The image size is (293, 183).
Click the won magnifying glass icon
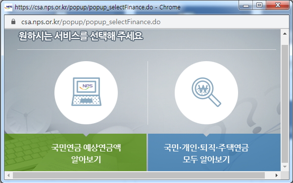[x=206, y=92]
